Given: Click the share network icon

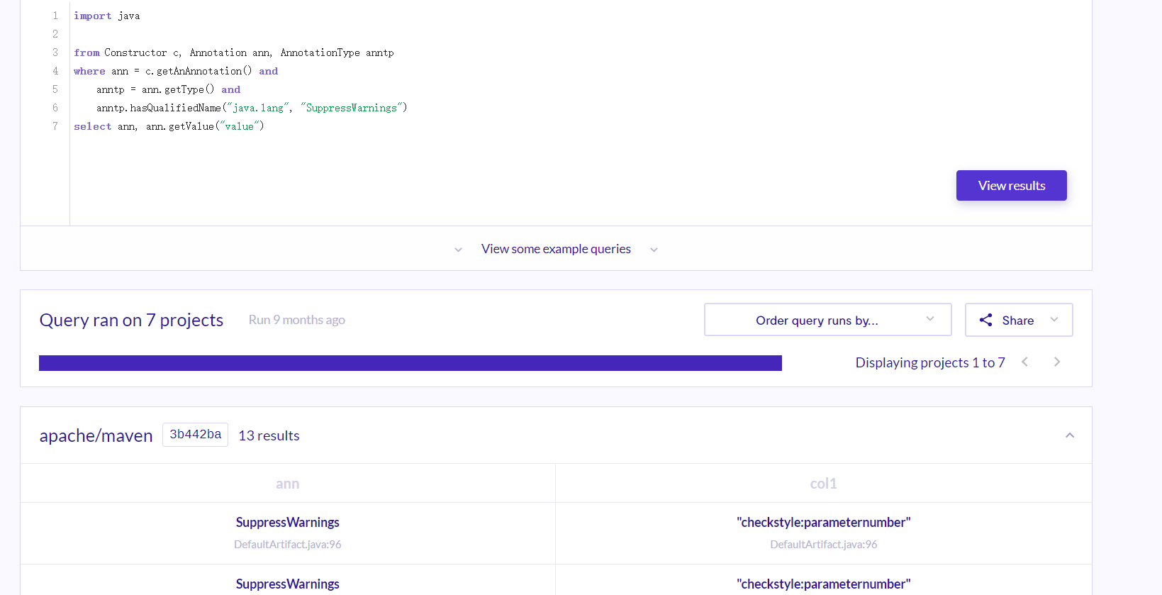Looking at the screenshot, I should [985, 320].
